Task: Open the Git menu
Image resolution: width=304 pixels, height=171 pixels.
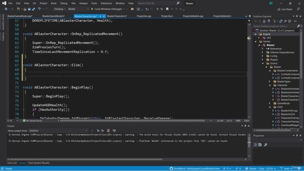Action: 34,3
